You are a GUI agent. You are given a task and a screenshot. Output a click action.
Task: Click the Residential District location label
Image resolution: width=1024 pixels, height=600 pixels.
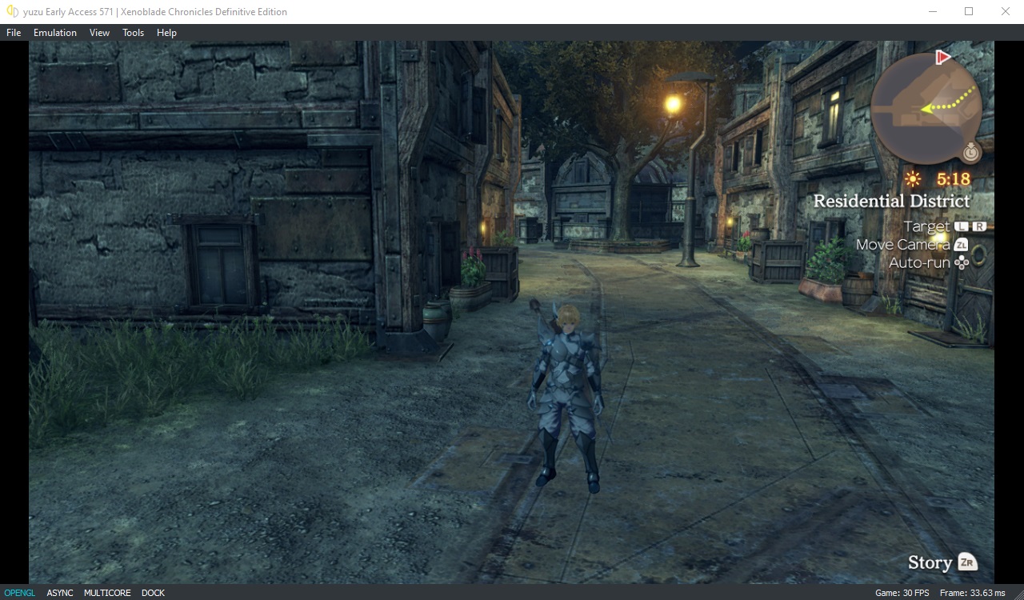[x=891, y=201]
